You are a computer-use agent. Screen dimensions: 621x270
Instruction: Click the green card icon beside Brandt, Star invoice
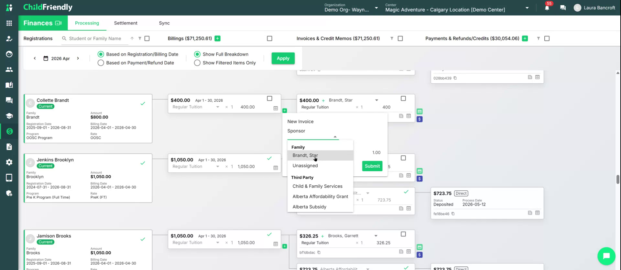[x=419, y=111]
